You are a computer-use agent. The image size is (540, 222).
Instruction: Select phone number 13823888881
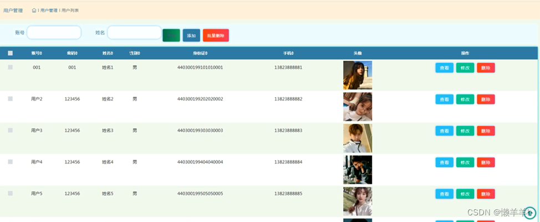point(288,67)
